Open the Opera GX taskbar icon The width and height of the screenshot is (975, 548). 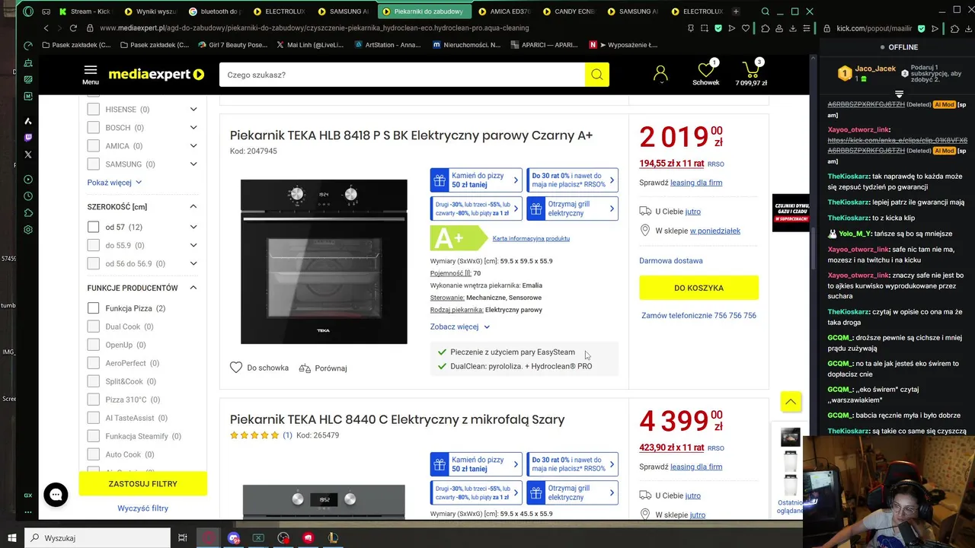point(209,537)
